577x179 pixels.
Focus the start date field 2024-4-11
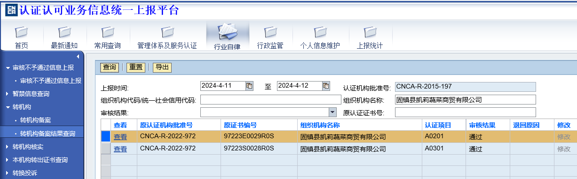(223, 86)
